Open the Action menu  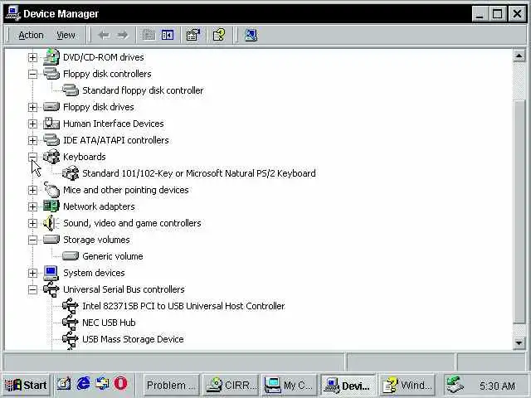coord(31,35)
